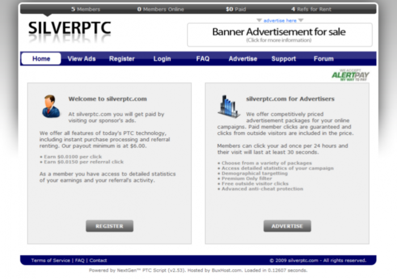Click the arrow left of 'advertise here'
This screenshot has width=397, height=279.
click(259, 20)
